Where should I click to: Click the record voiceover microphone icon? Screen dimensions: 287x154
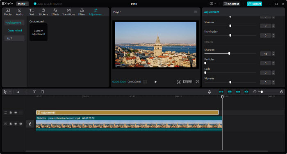(210, 92)
